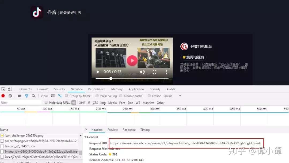This screenshot has width=289, height=163.
Task: Capture screenshots with the camera icon
Action: pos(19,96)
